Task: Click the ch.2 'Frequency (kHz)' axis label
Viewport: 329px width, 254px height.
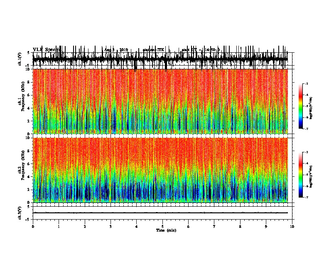Action: tap(23, 165)
